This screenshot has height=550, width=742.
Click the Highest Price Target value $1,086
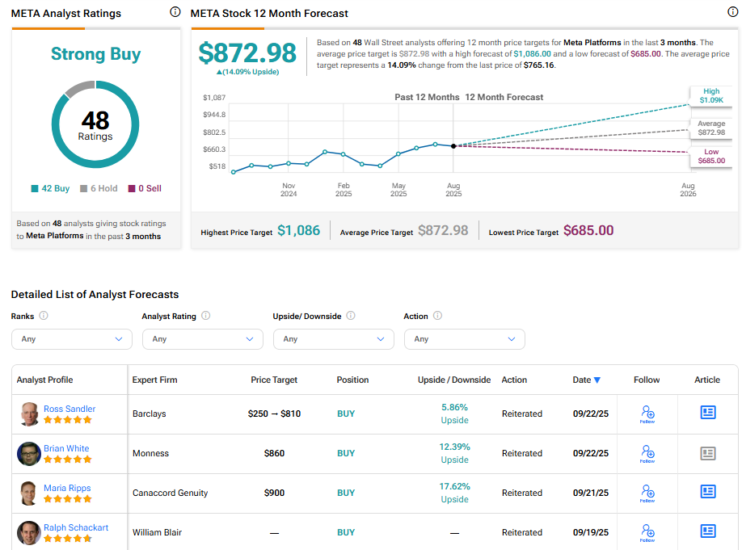coord(298,230)
